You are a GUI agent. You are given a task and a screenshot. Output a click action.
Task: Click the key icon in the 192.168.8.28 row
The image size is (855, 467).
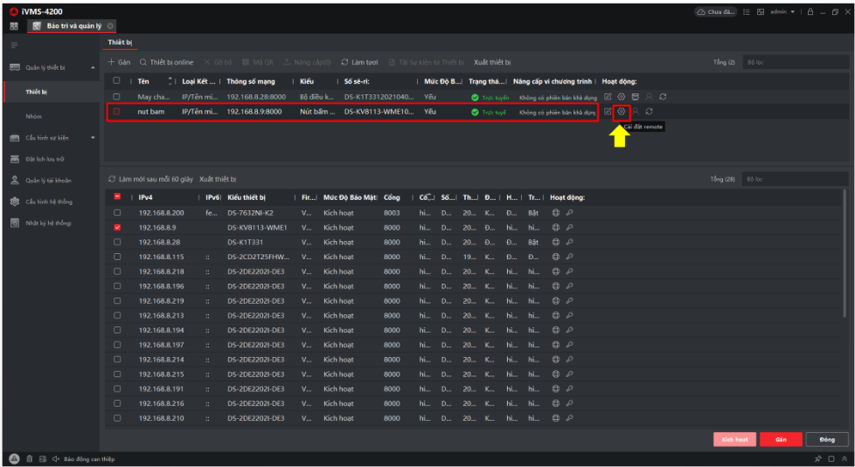tap(569, 242)
